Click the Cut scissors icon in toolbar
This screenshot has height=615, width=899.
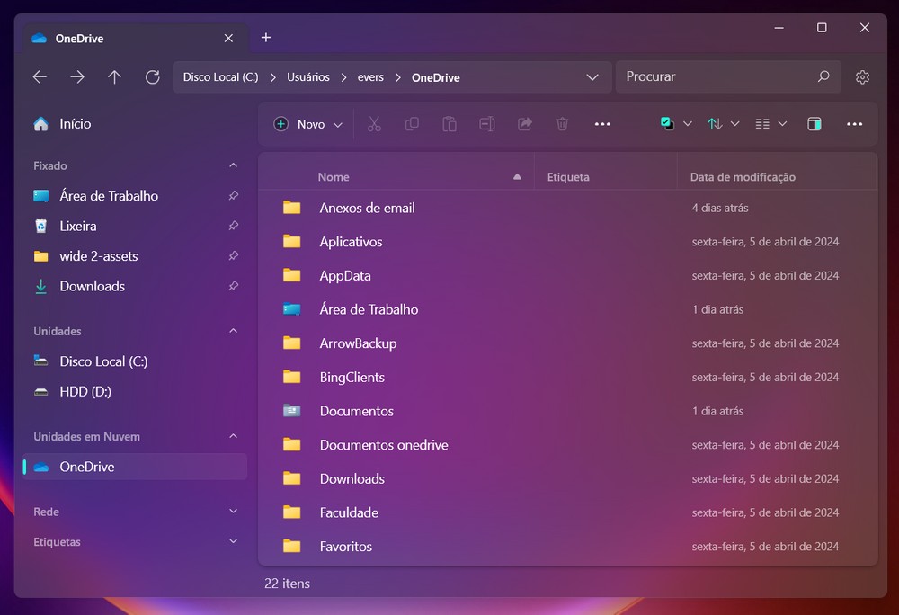[374, 124]
